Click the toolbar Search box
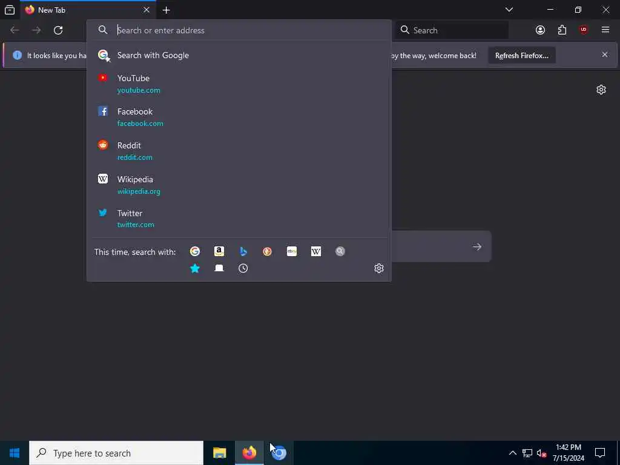This screenshot has width=620, height=465. [452, 30]
